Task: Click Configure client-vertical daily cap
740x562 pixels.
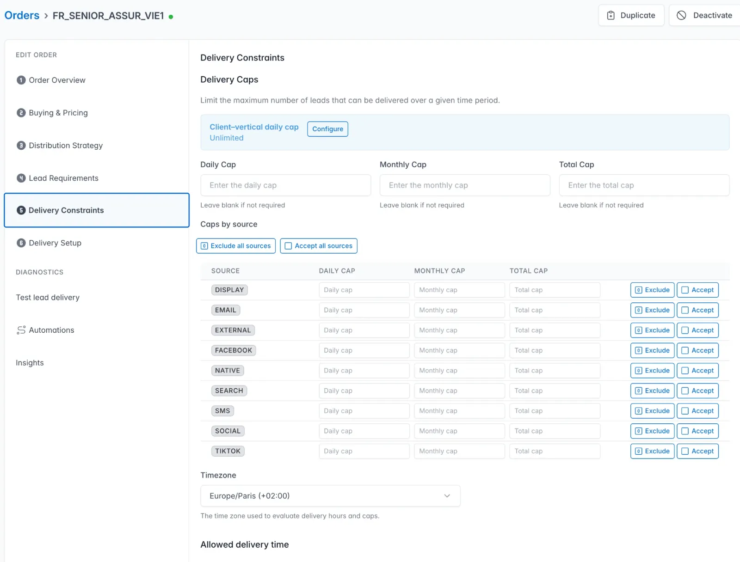Action: 327,129
